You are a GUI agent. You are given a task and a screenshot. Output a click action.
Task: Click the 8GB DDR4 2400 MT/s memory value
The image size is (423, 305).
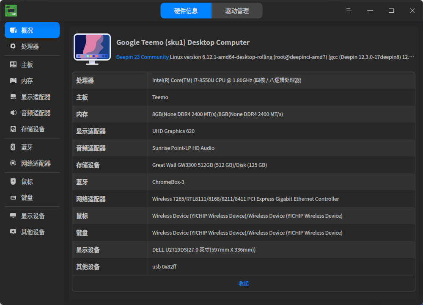pos(217,114)
